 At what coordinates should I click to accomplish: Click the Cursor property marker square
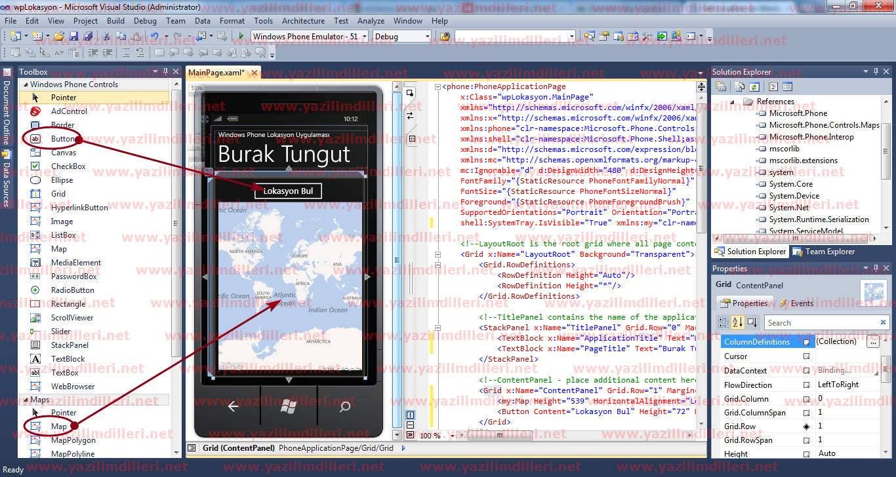806,356
